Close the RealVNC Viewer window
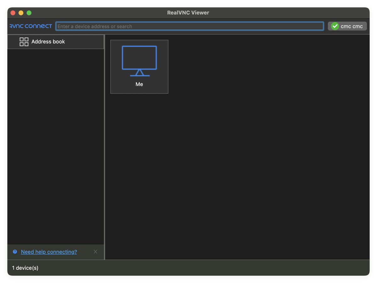377x283 pixels. click(x=13, y=13)
